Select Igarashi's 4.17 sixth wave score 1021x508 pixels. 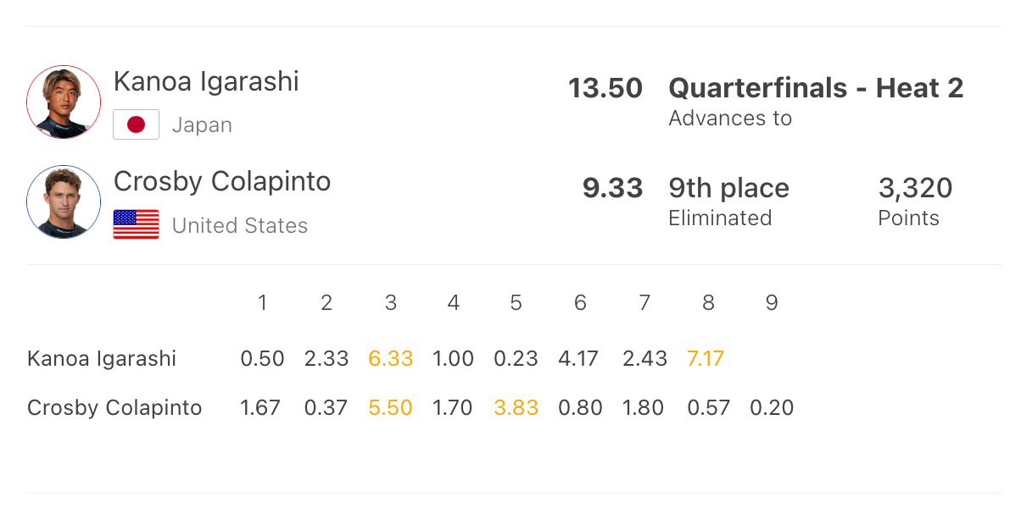click(x=580, y=358)
